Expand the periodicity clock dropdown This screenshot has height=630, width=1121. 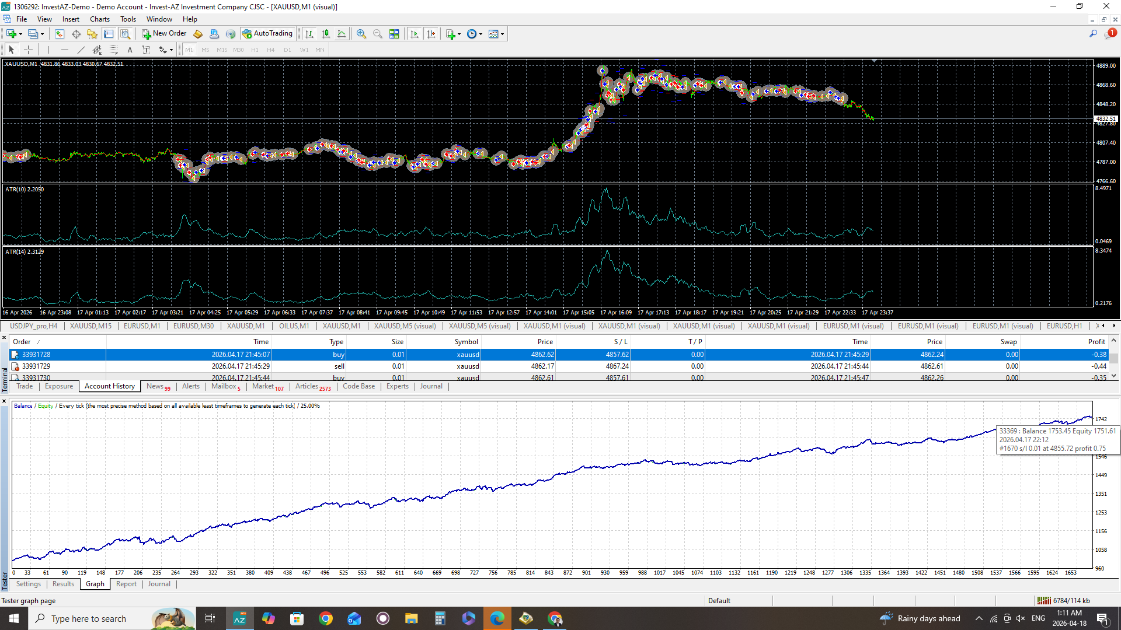pyautogui.click(x=481, y=34)
